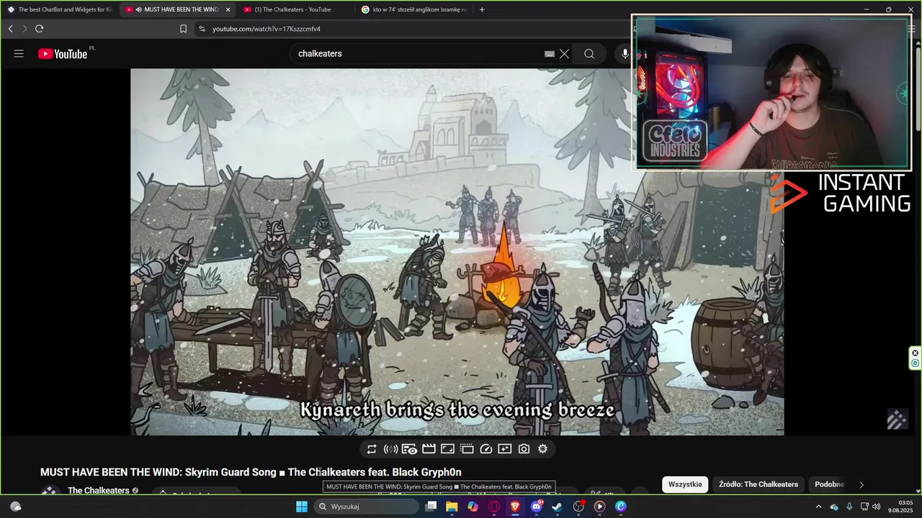Close the 'MUST HAVE BEEN THE WIND' tab

point(228,9)
